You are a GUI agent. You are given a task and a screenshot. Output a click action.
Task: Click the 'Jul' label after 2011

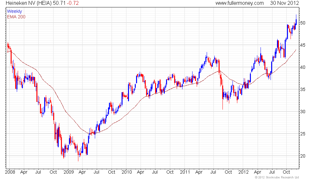coord(213,172)
